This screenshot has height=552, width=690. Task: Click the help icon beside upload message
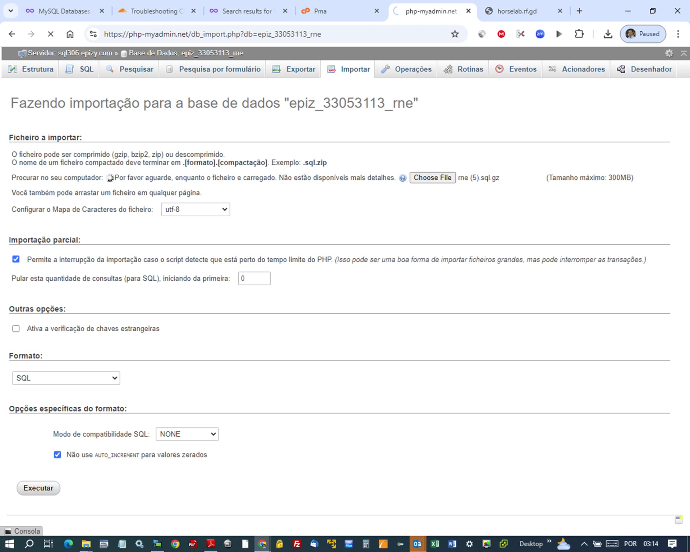(402, 178)
